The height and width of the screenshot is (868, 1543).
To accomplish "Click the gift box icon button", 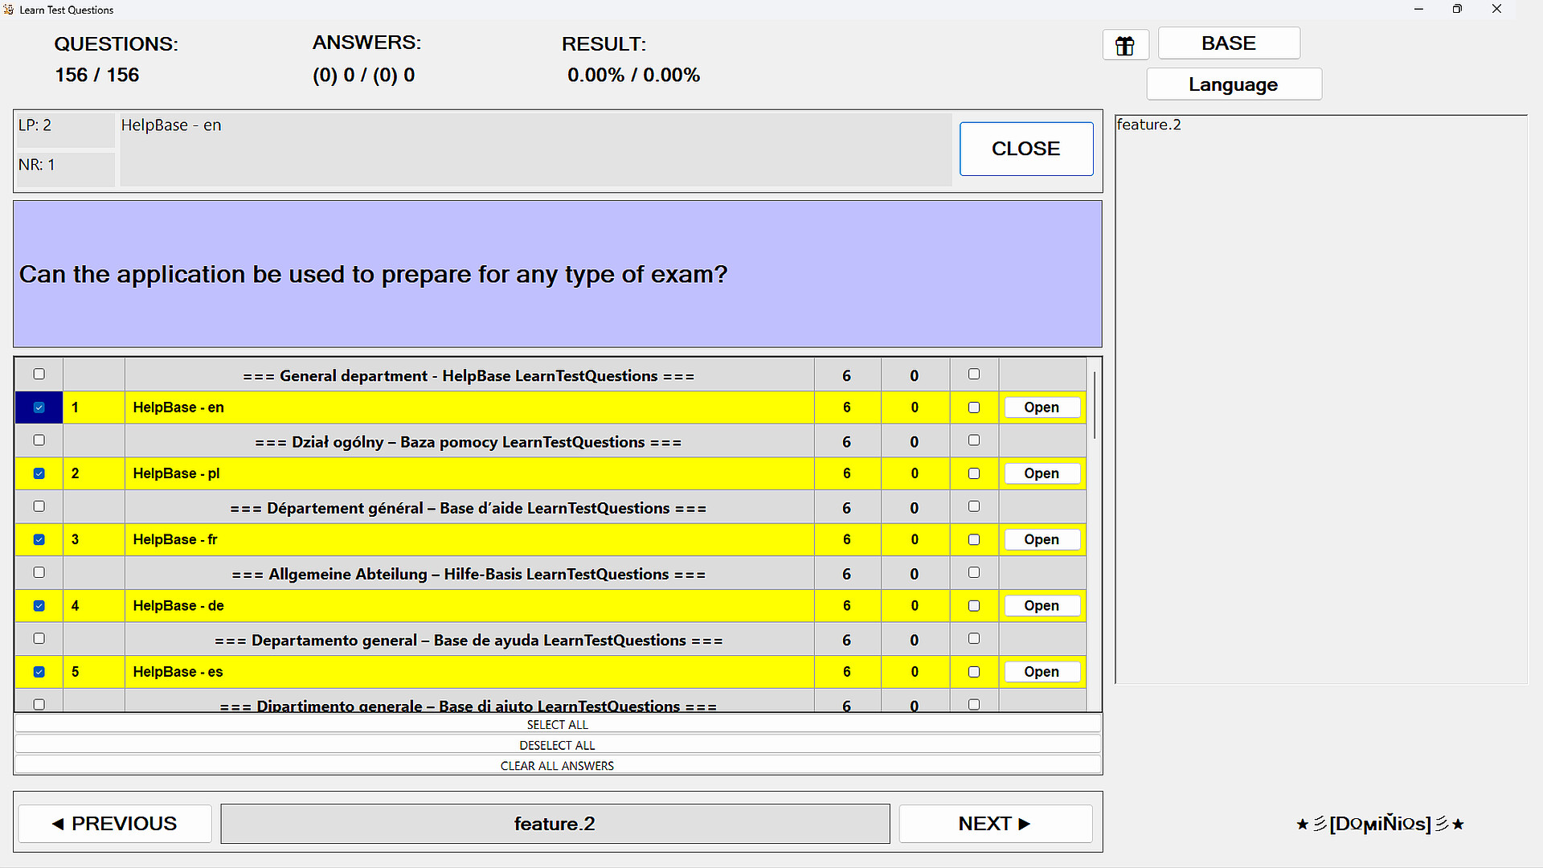I will click(x=1125, y=45).
